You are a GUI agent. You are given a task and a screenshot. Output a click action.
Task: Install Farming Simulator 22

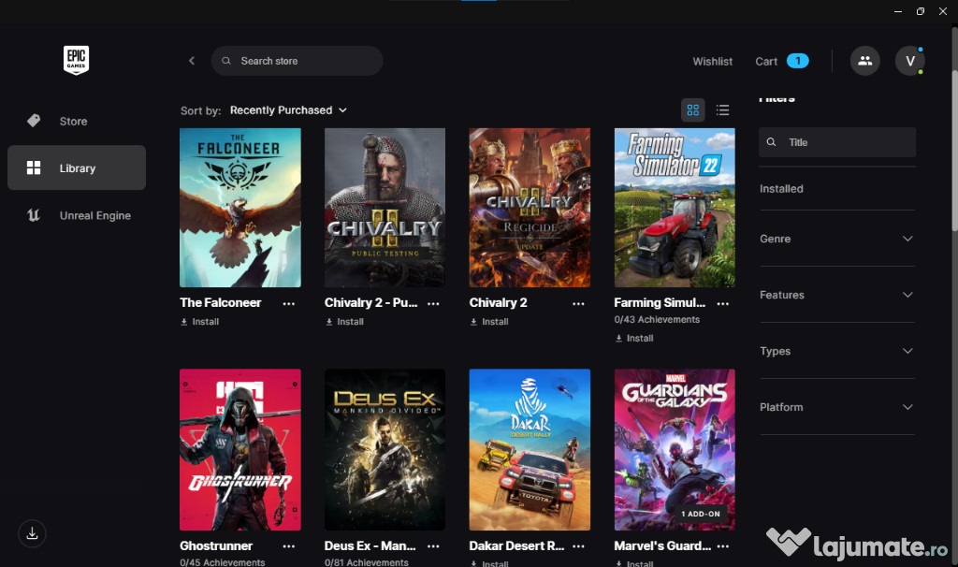click(x=634, y=339)
